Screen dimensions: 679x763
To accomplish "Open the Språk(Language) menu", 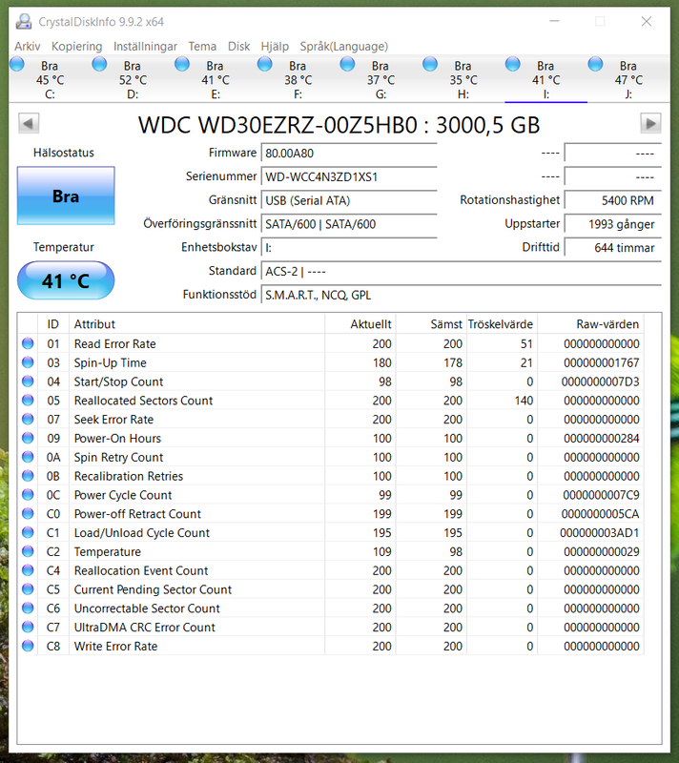I will click(x=344, y=46).
